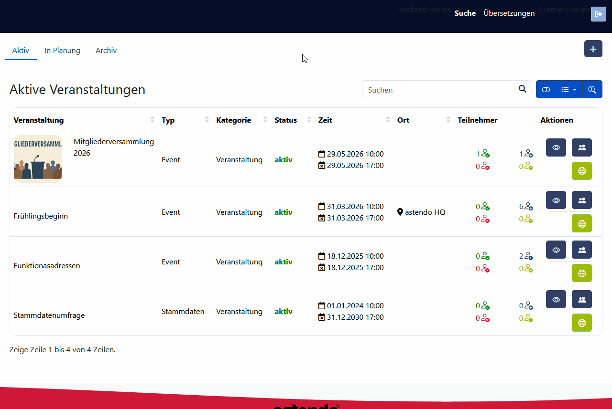Open participants for Mitgliederversammlung 2026
Screen dimensions: 612x409
[x=581, y=147]
